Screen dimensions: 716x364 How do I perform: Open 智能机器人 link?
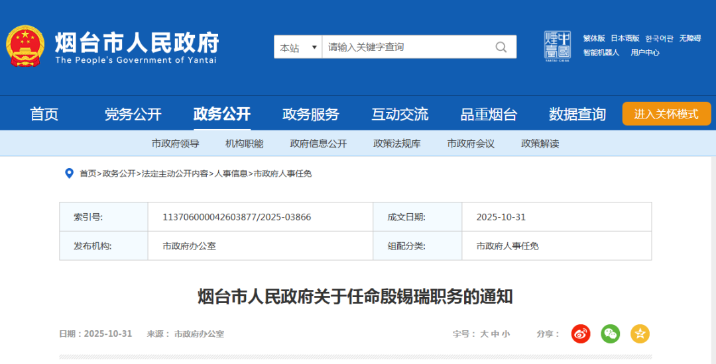click(x=601, y=52)
